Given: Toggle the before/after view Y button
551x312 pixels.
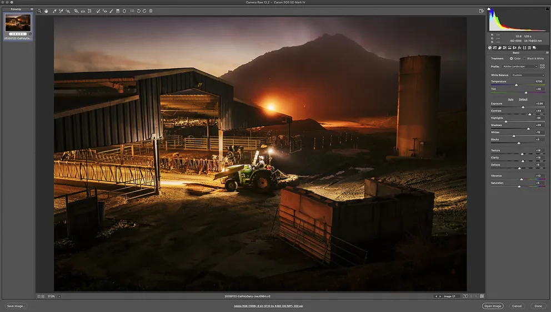Looking at the screenshot, I should 465,296.
